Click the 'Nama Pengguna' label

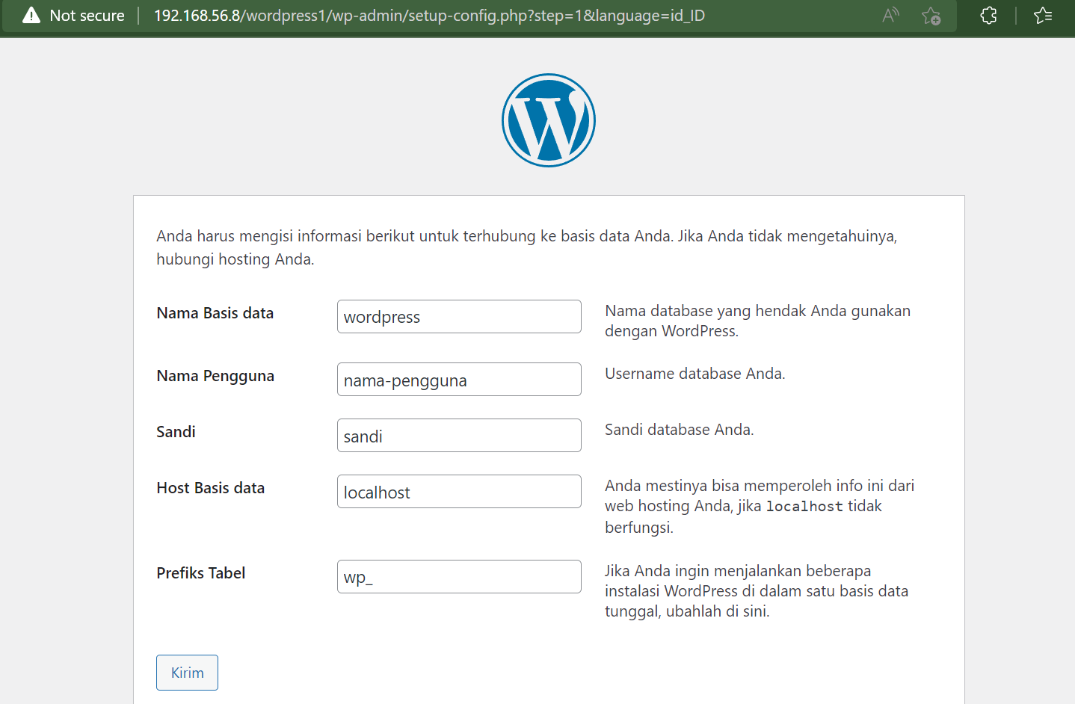[215, 376]
